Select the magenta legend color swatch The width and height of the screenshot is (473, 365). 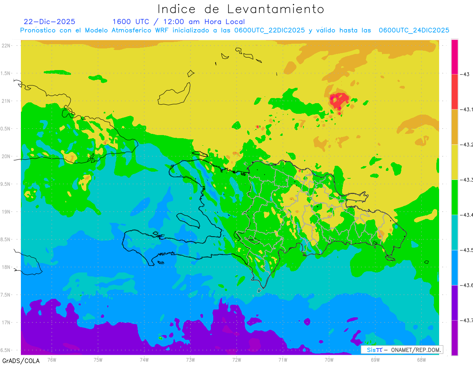454,57
